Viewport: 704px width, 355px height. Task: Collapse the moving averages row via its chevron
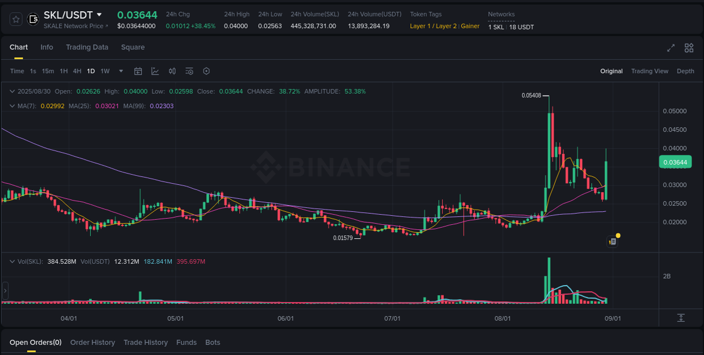coord(12,105)
